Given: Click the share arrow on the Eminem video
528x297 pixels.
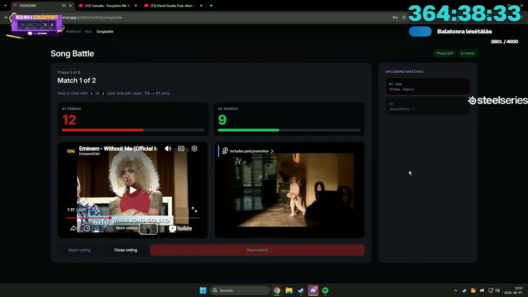Looking at the screenshot, I should (x=73, y=228).
